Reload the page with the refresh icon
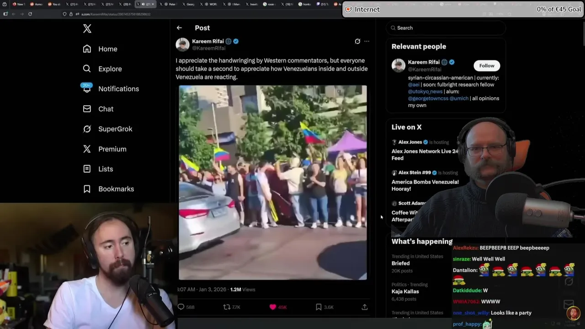This screenshot has height=329, width=585. [x=30, y=14]
